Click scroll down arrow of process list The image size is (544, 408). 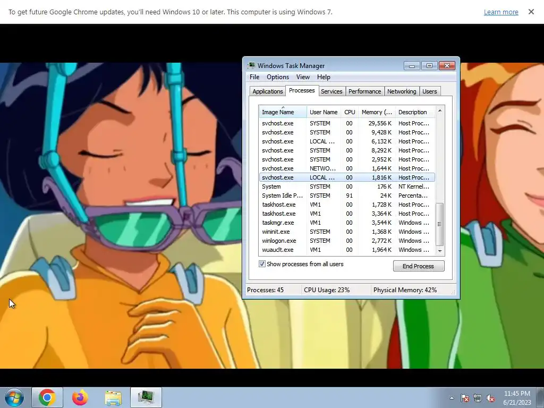[x=440, y=251]
